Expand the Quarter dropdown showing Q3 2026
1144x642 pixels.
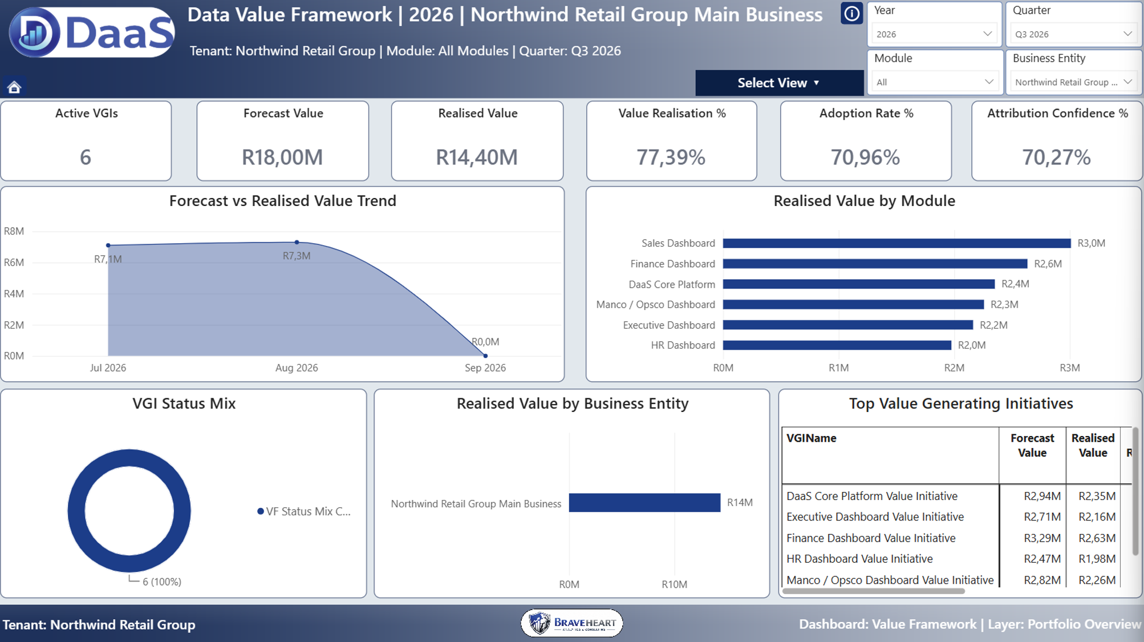tap(1073, 34)
